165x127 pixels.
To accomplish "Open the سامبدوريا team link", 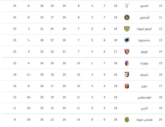I will [x=144, y=40].
